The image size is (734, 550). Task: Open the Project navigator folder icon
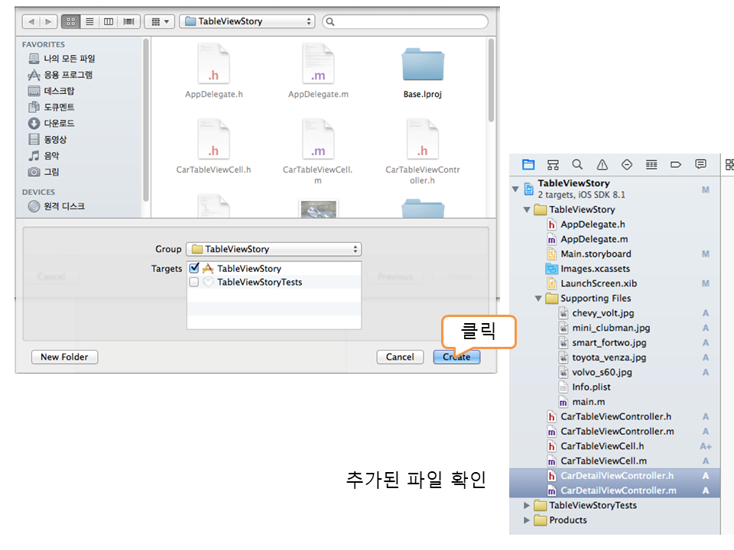528,164
